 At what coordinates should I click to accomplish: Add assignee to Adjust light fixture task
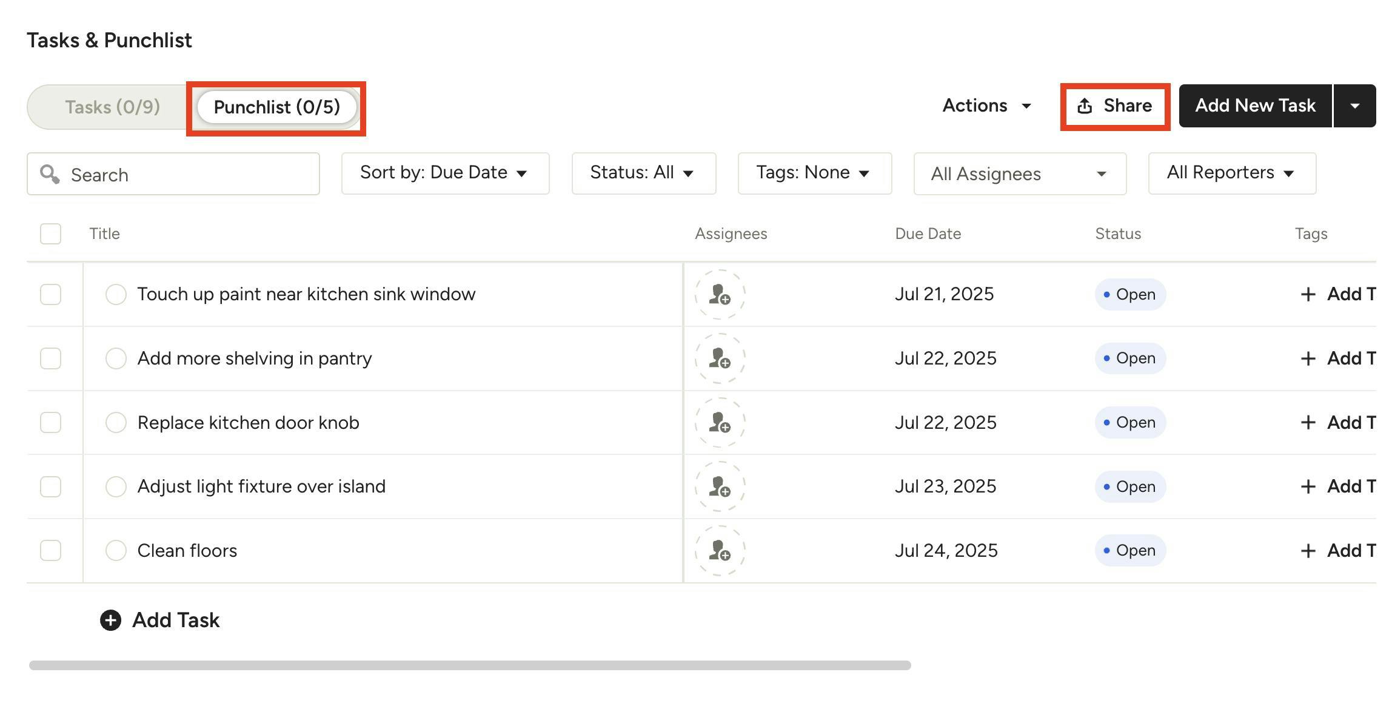pos(720,486)
